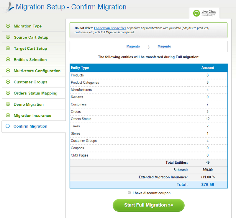
Task: Click the checkmark icon next to Multi-store Configuration
Action: tap(8, 71)
